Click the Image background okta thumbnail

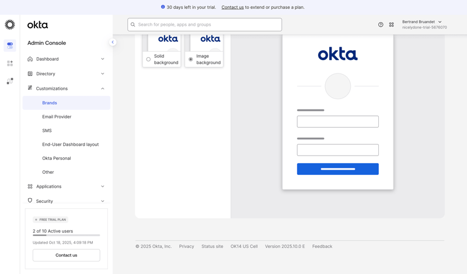[204, 43]
